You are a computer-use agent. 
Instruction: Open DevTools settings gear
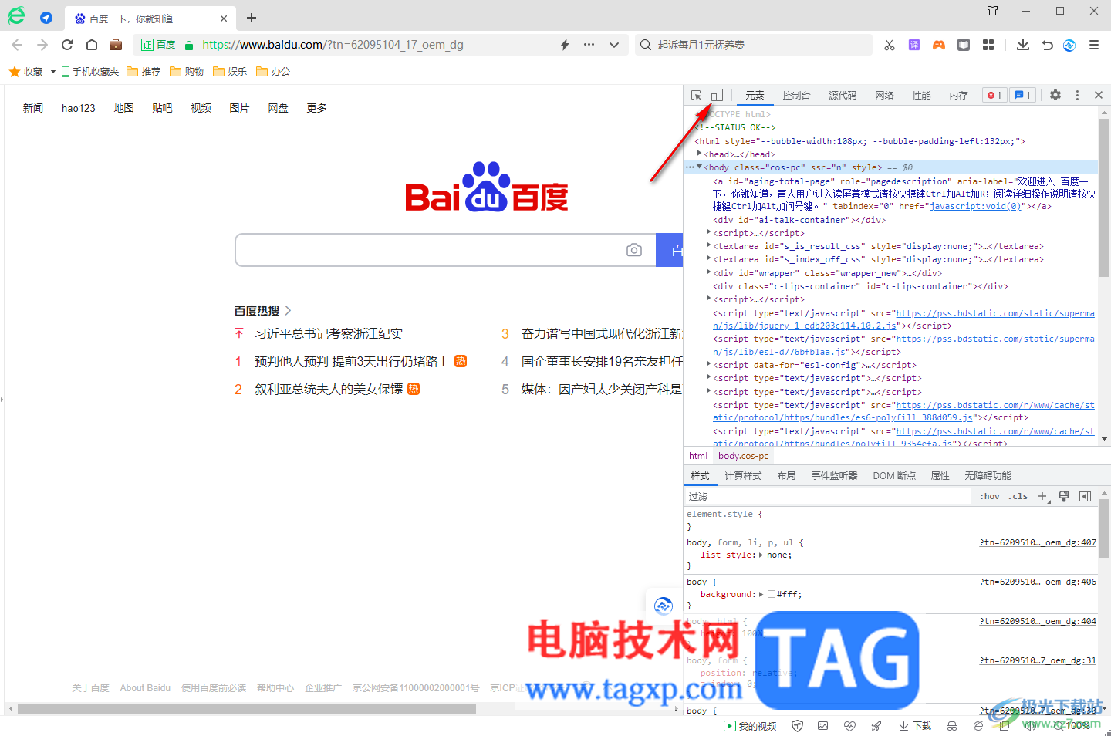(x=1055, y=95)
